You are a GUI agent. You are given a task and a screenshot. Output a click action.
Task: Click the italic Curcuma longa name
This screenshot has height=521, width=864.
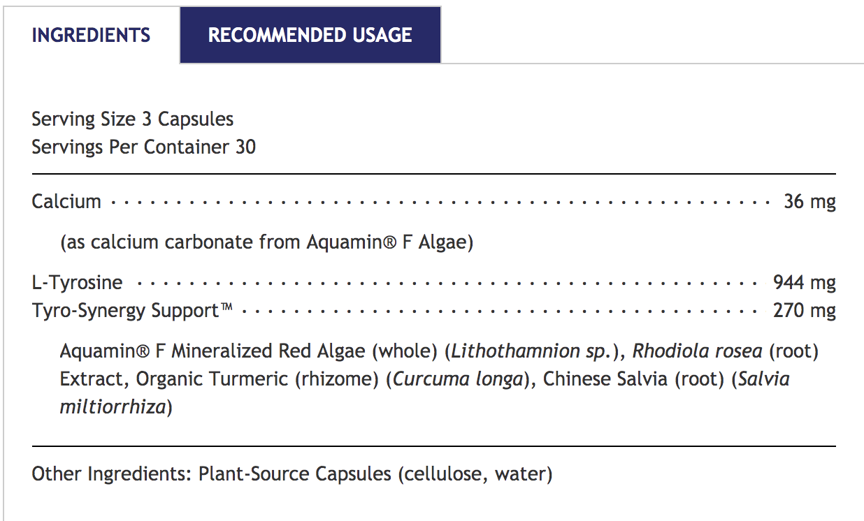pyautogui.click(x=457, y=379)
